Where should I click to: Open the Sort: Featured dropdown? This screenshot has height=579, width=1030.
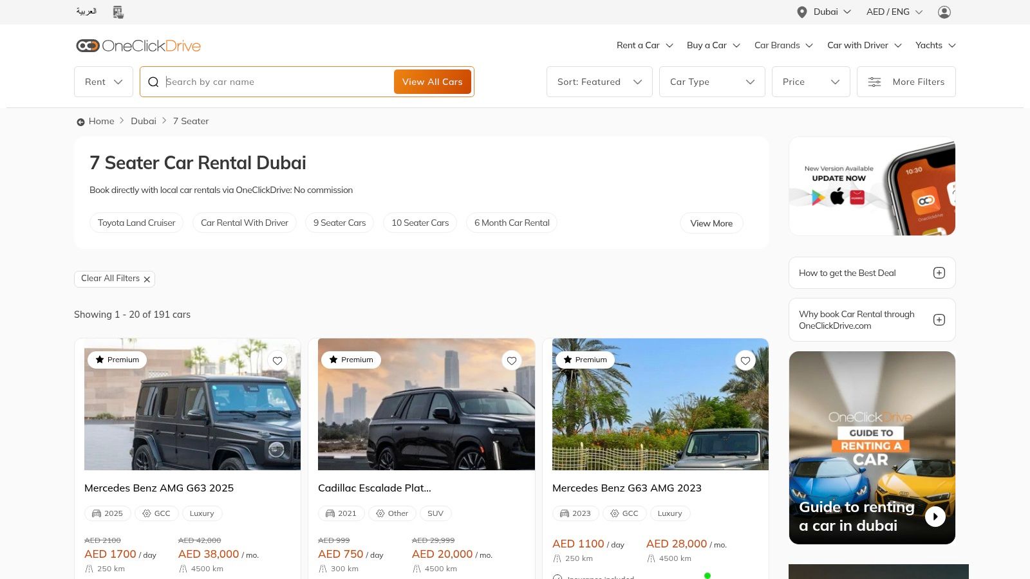(599, 82)
